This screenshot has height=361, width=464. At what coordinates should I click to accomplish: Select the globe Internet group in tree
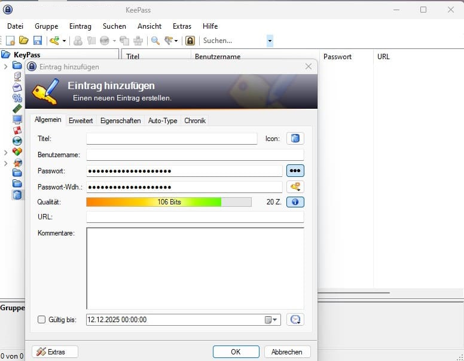coord(17,141)
